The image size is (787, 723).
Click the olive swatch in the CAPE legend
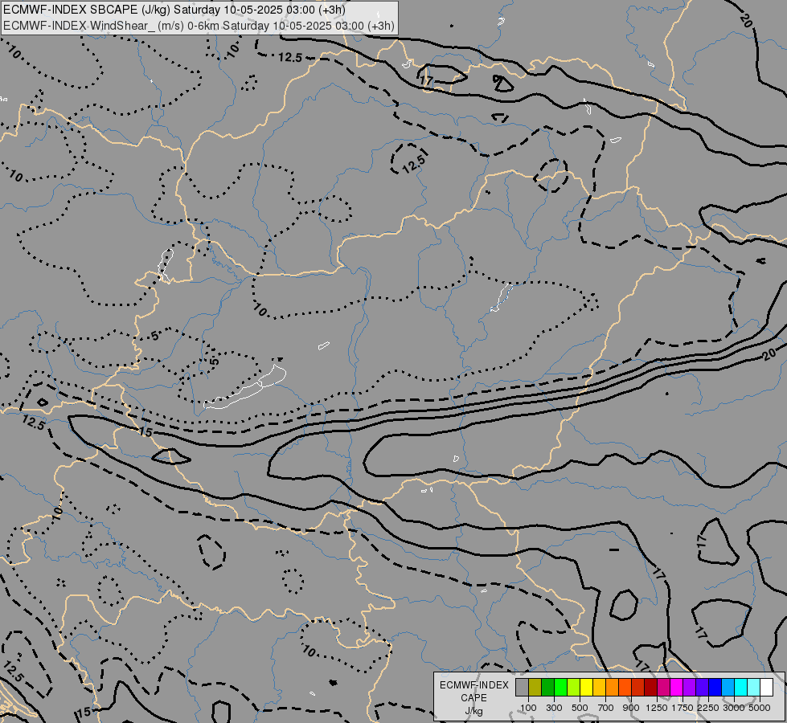(x=535, y=687)
